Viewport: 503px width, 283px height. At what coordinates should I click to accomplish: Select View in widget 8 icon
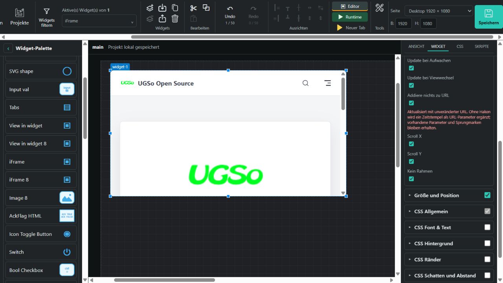pyautogui.click(x=67, y=143)
